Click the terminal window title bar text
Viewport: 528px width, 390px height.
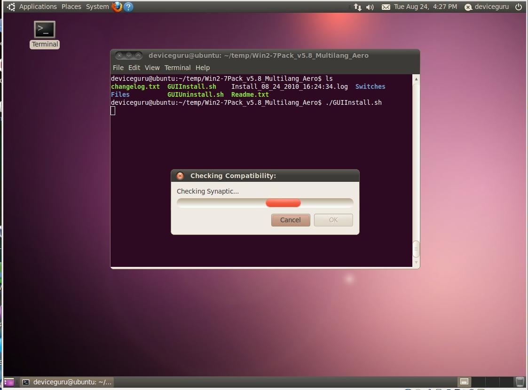click(259, 55)
